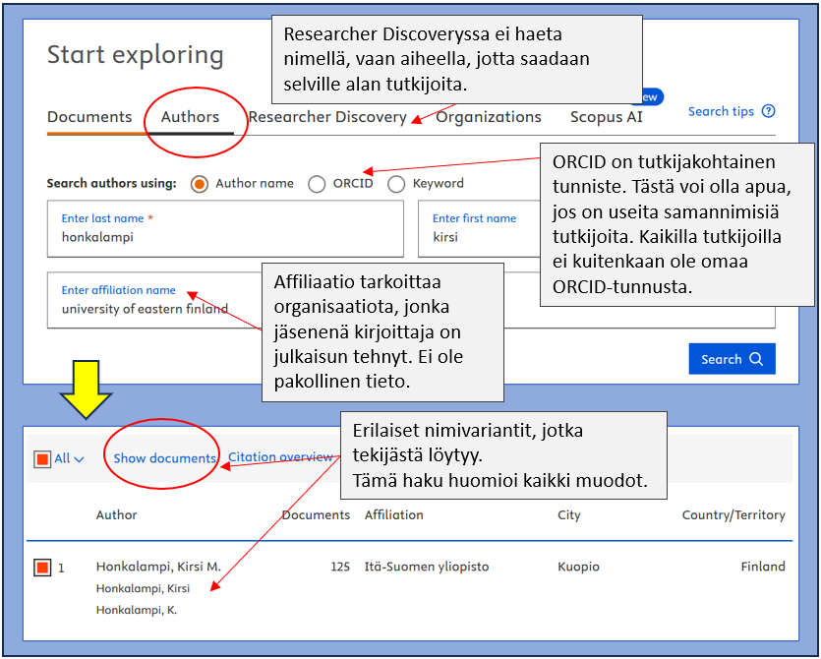Switch to the Authors tab
This screenshot has width=821, height=659.
tap(190, 117)
